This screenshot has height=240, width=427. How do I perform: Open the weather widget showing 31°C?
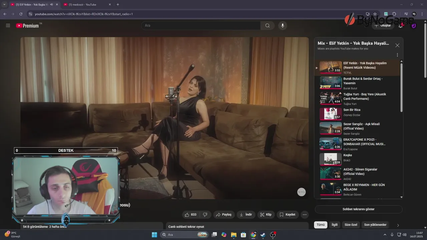[12, 235]
